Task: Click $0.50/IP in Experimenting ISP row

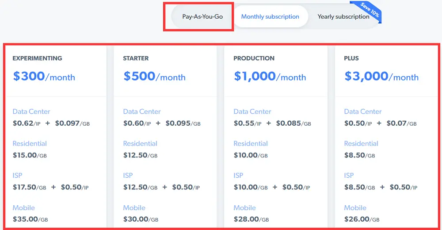Action: 75,187
